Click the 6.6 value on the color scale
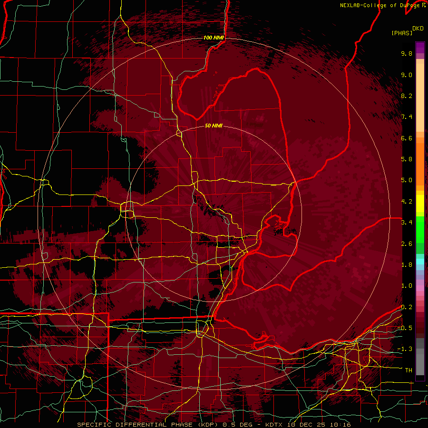Screen dimensions: 428x428 tap(407, 138)
